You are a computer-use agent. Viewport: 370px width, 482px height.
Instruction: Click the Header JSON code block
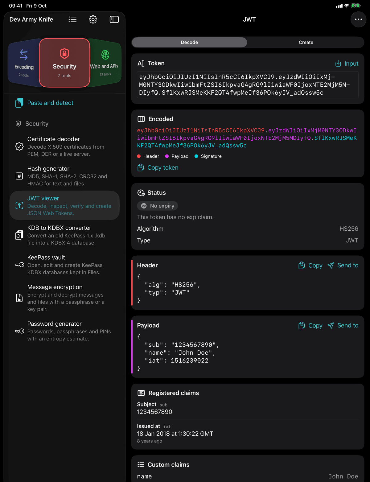coord(169,289)
